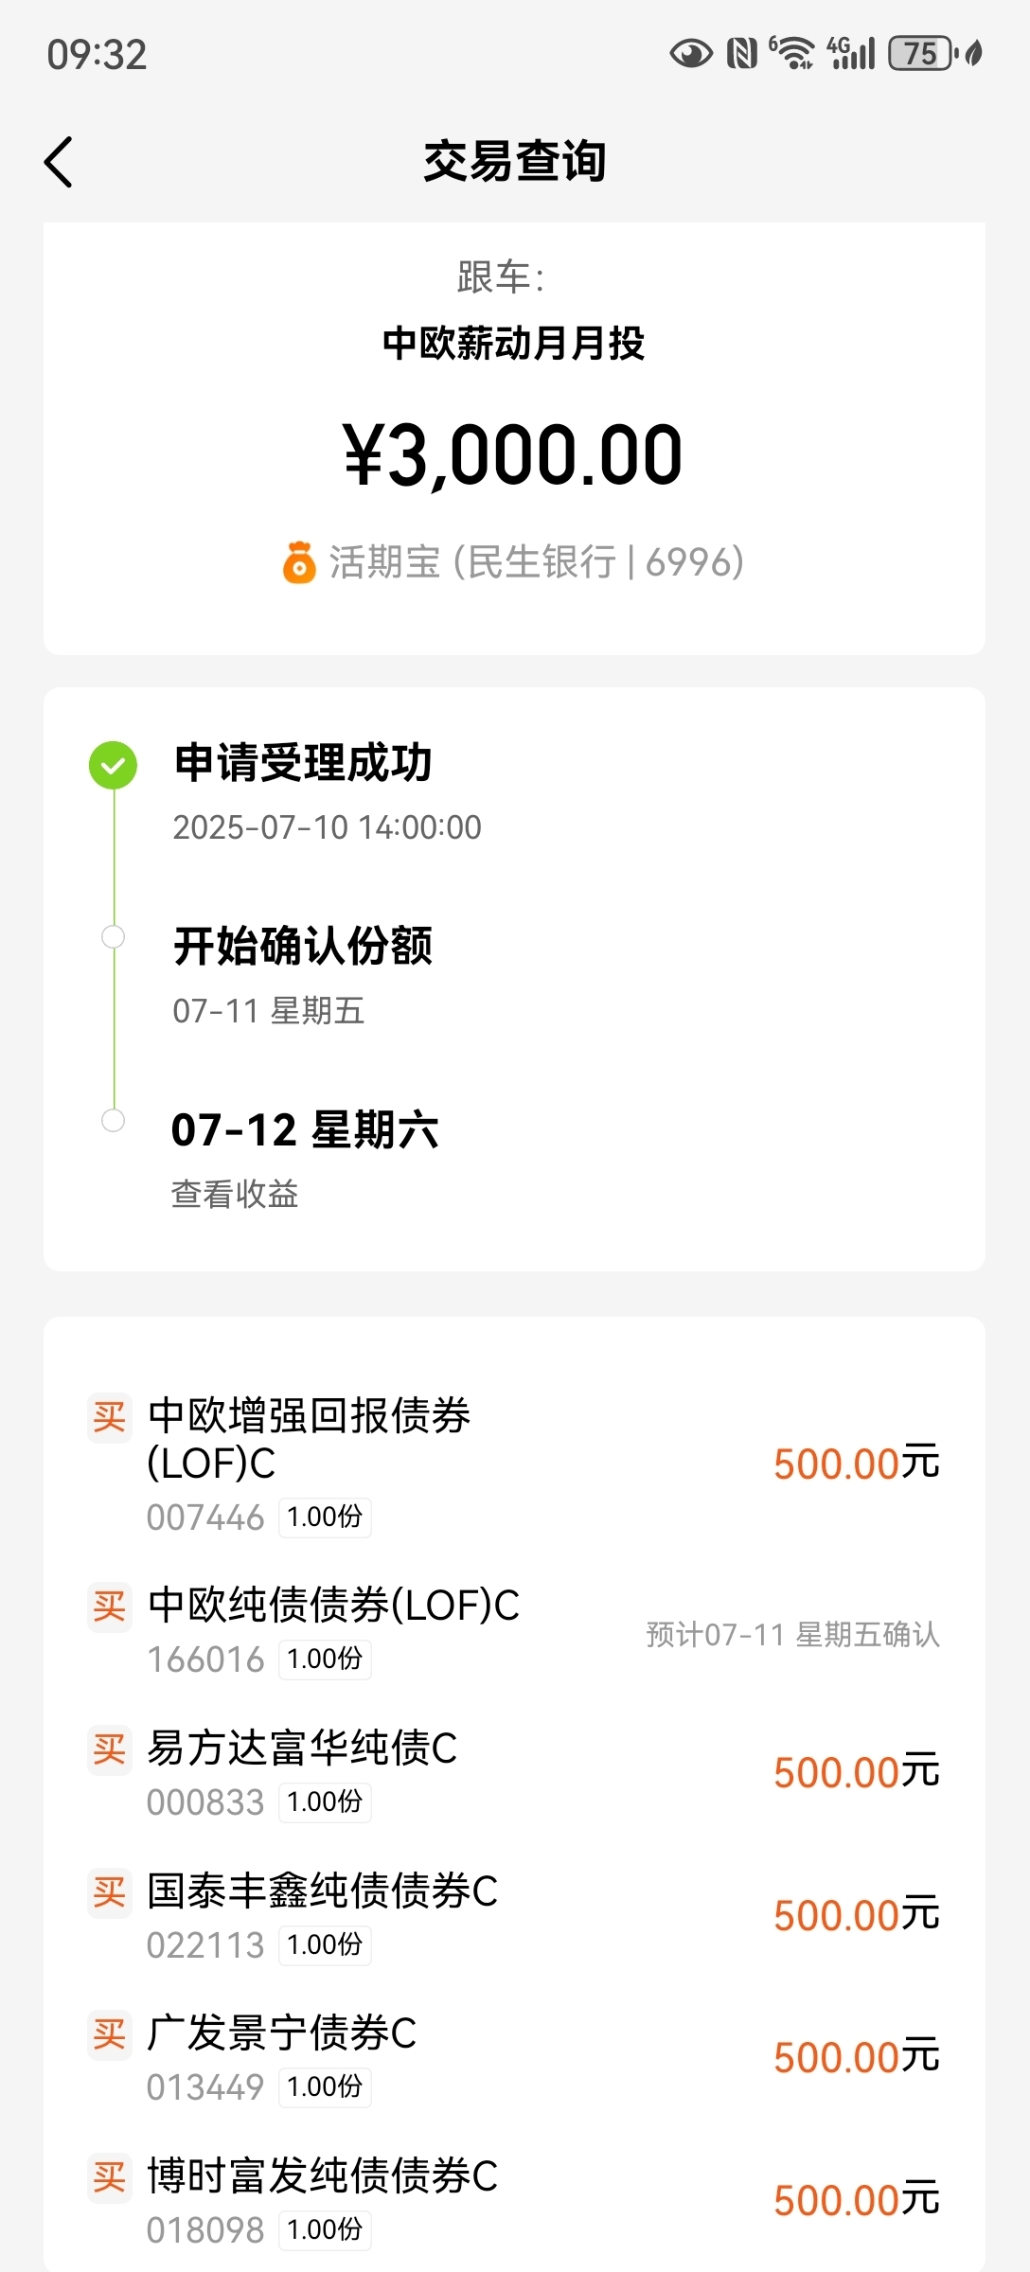
Task: Tap the orange 活期宝 money bag icon
Action: (299, 562)
